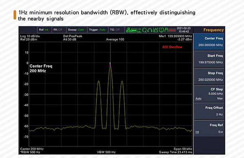
Task: Set CF Step to Auto mode
Action: pos(198,98)
